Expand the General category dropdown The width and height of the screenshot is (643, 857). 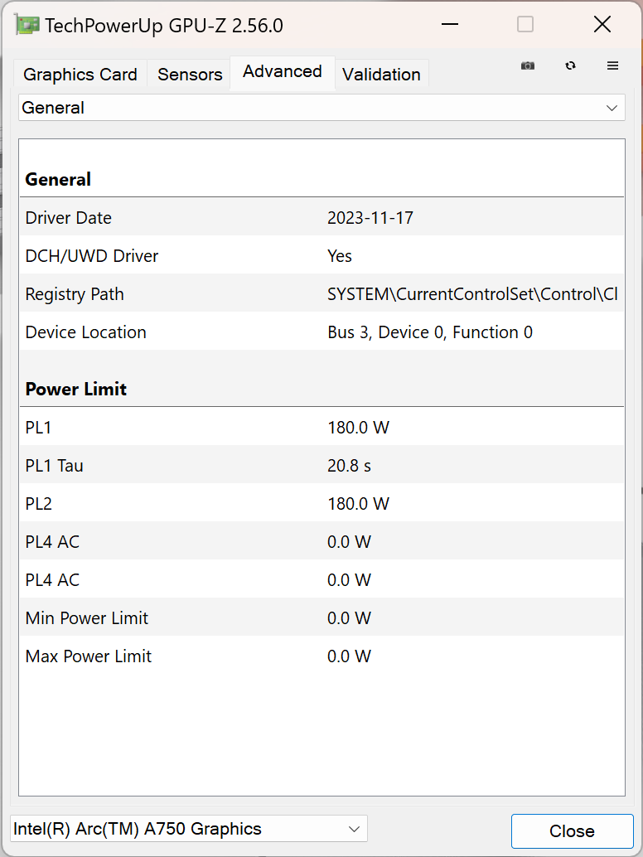321,108
